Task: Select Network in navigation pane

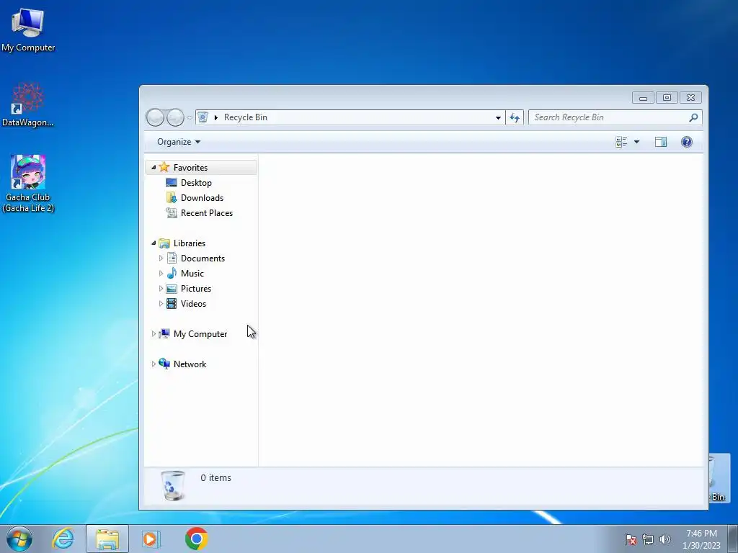Action: pyautogui.click(x=190, y=364)
